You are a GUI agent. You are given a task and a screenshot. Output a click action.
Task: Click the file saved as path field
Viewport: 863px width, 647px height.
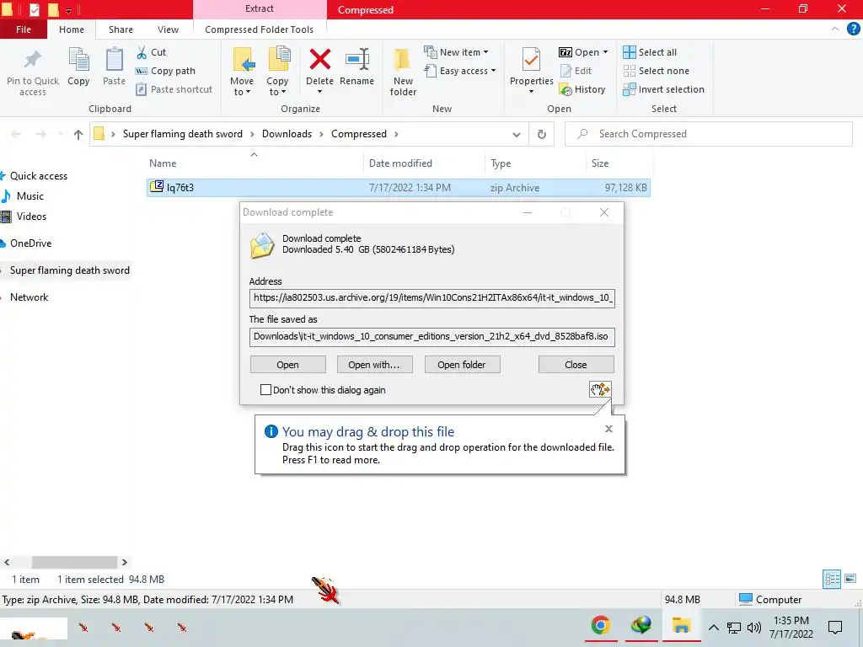tap(432, 336)
